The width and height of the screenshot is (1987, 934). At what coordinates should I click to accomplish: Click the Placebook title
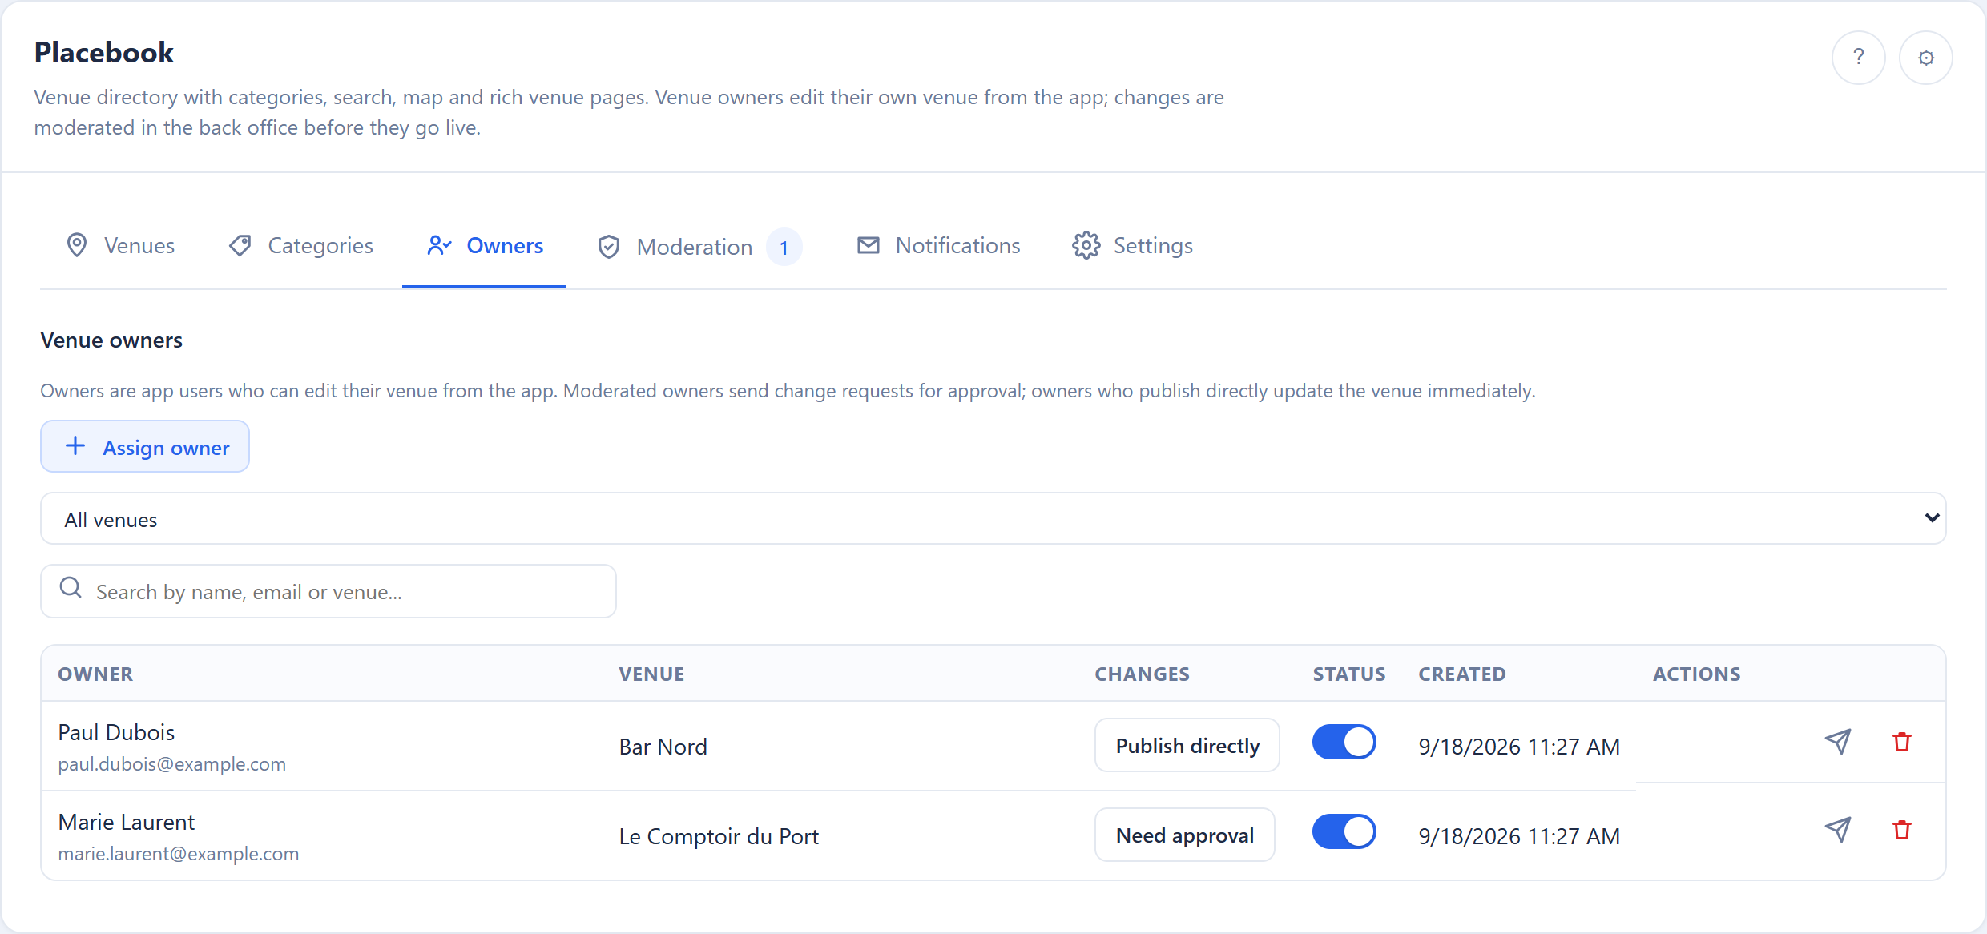tap(104, 53)
